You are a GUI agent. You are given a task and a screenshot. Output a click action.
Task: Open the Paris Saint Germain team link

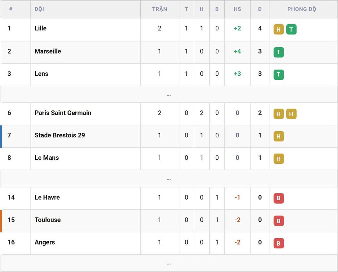[x=63, y=113]
